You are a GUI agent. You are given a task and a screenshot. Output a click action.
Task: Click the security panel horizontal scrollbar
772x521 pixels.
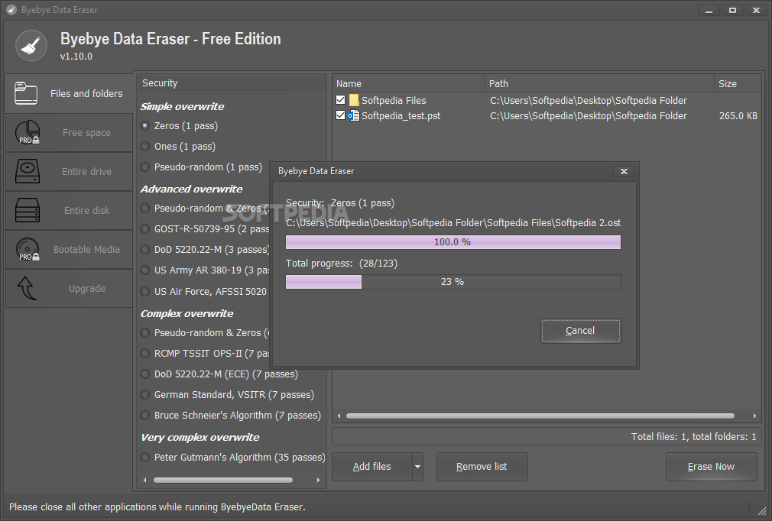point(223,480)
